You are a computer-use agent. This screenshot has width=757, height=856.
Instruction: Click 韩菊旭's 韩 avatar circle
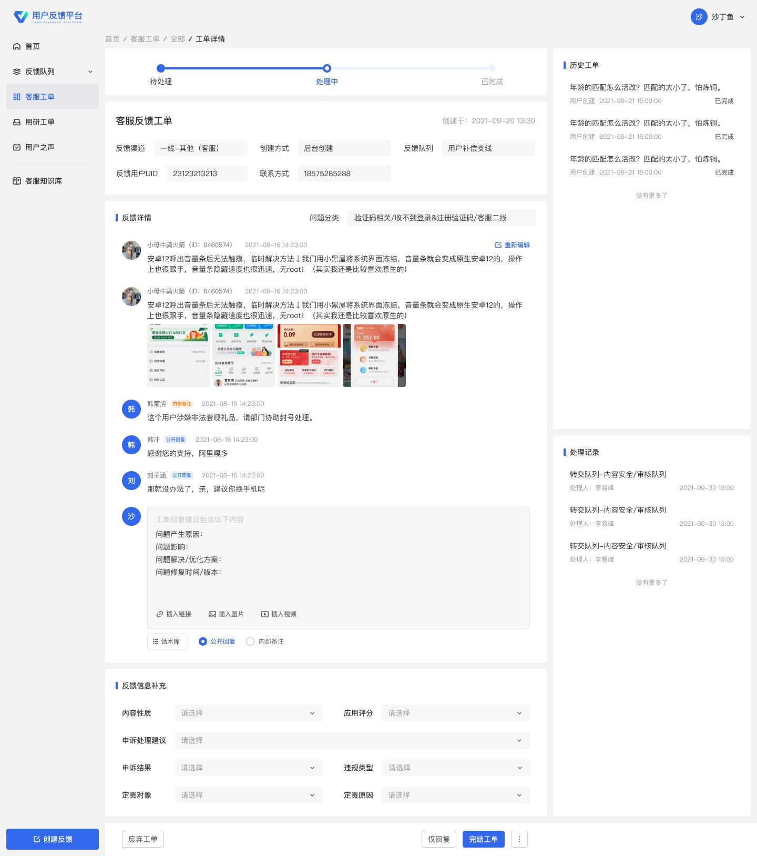coord(131,409)
